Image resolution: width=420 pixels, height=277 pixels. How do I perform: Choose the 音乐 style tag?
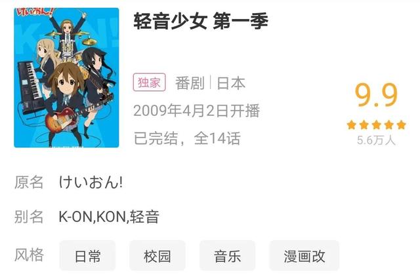coord(228,256)
